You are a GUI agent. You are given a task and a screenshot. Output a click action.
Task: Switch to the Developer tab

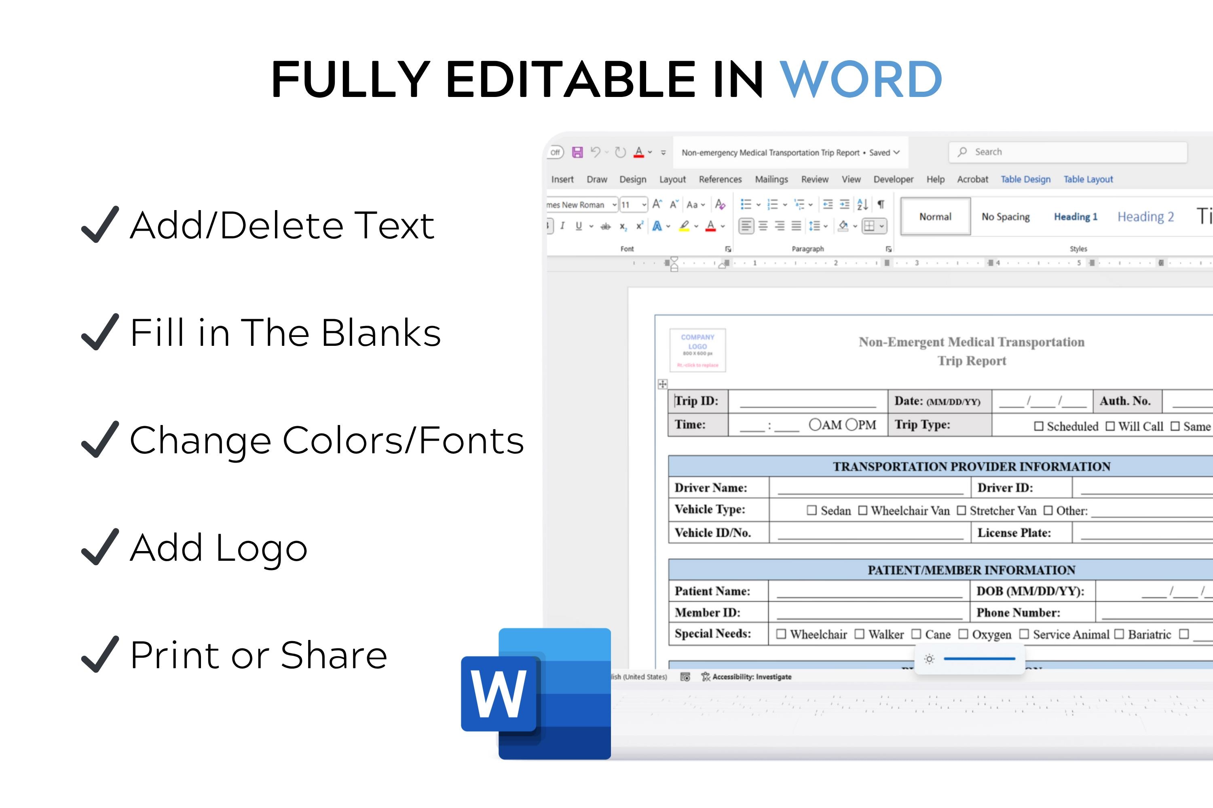point(893,179)
